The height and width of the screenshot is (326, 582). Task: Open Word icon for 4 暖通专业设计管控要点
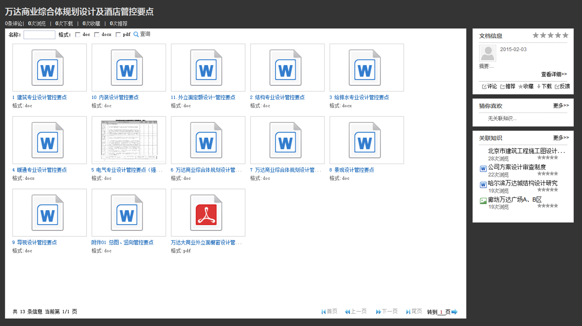[48, 140]
